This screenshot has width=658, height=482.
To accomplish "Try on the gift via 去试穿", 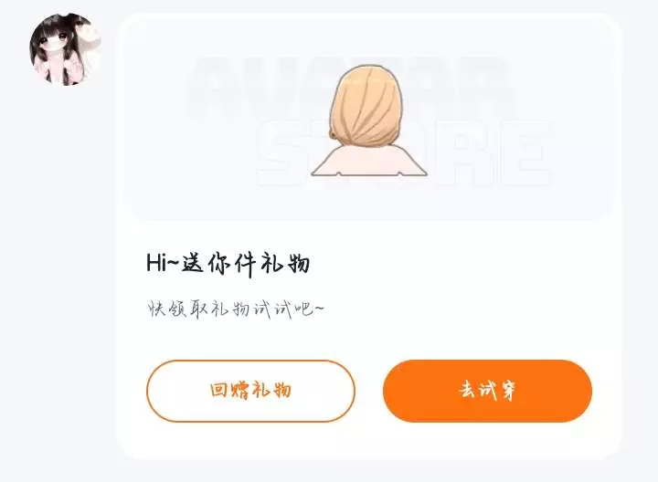I will point(487,391).
